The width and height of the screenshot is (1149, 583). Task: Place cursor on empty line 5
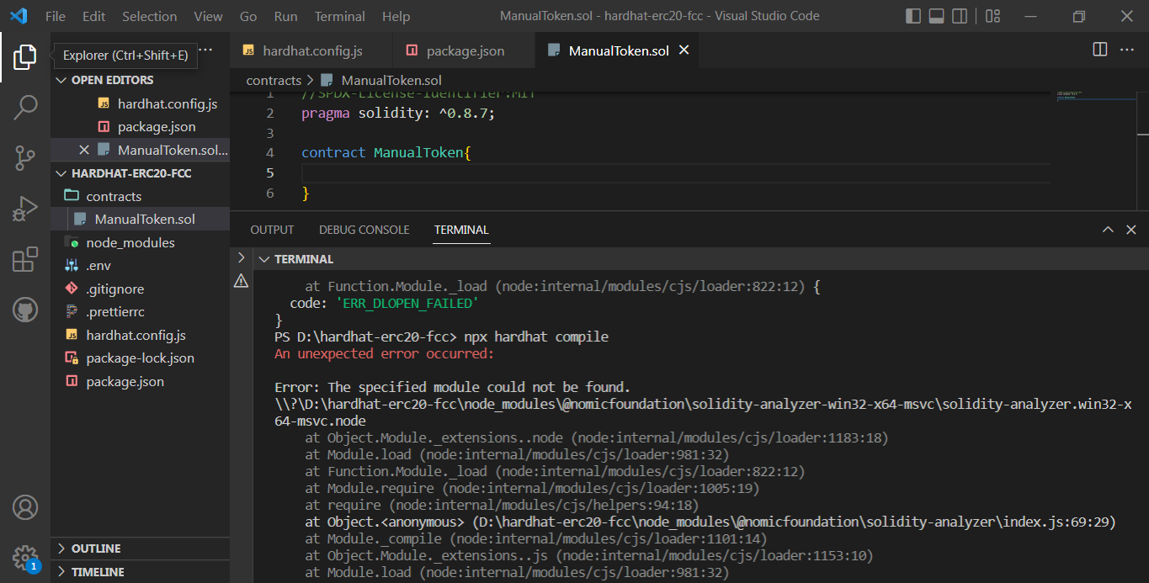point(676,172)
